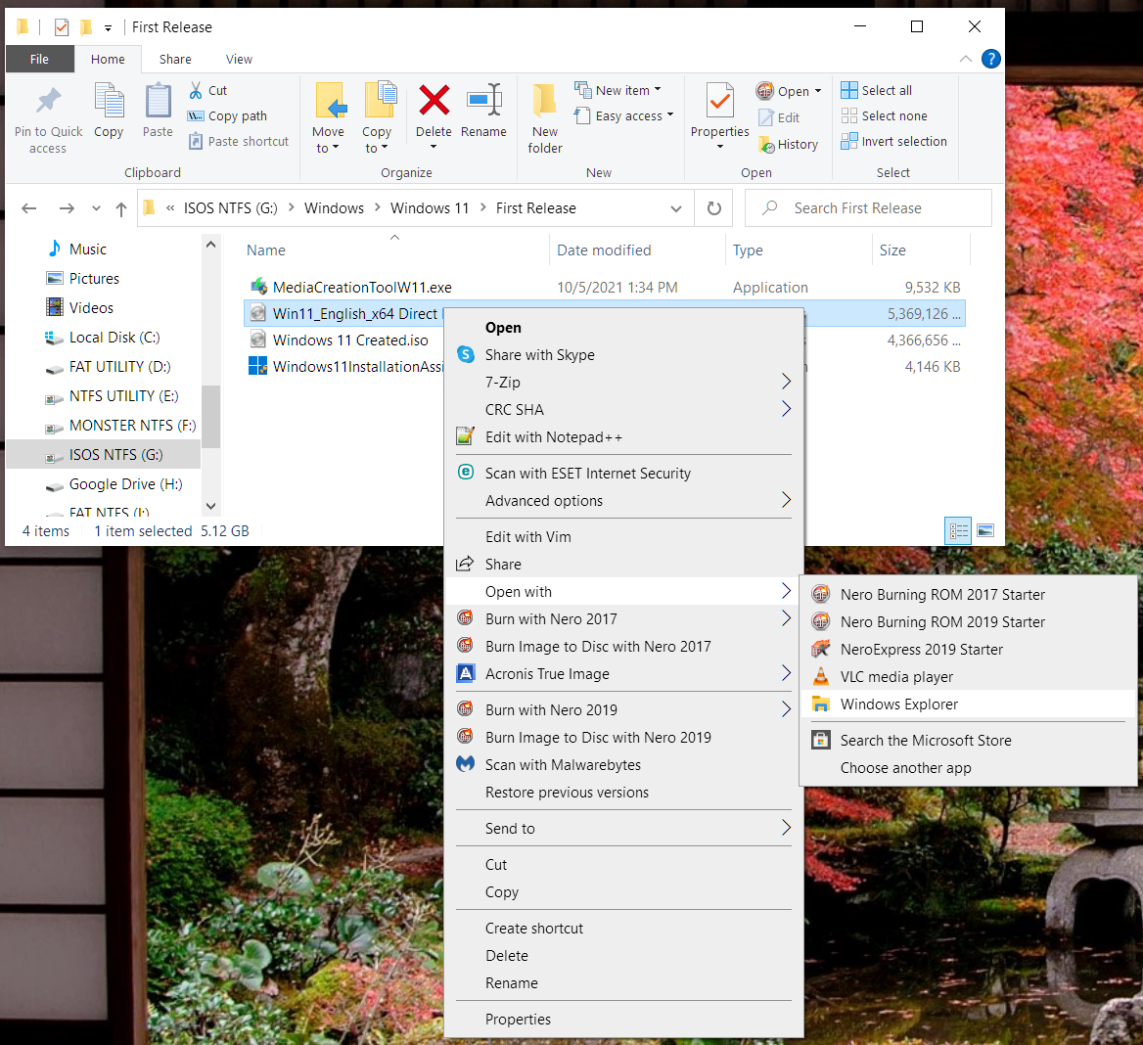
Task: Click ISOS NTFS (G:) in address breadcrumb
Action: pos(230,208)
